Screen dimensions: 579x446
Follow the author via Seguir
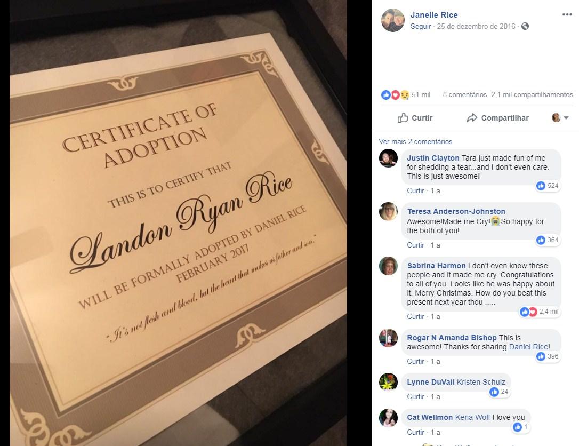pos(421,26)
